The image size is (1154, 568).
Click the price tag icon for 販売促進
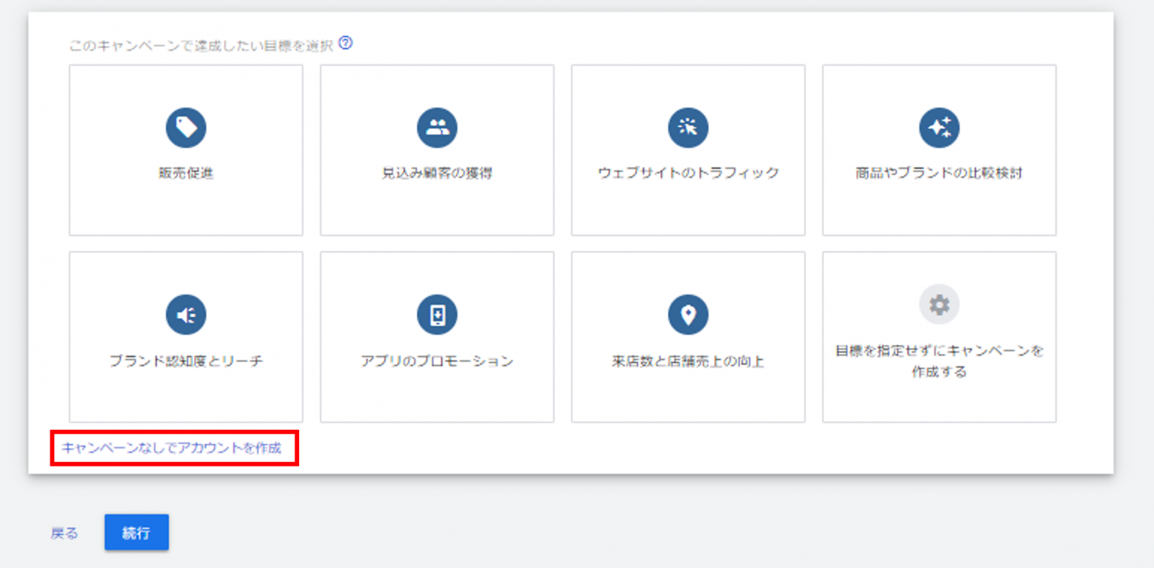[x=186, y=128]
